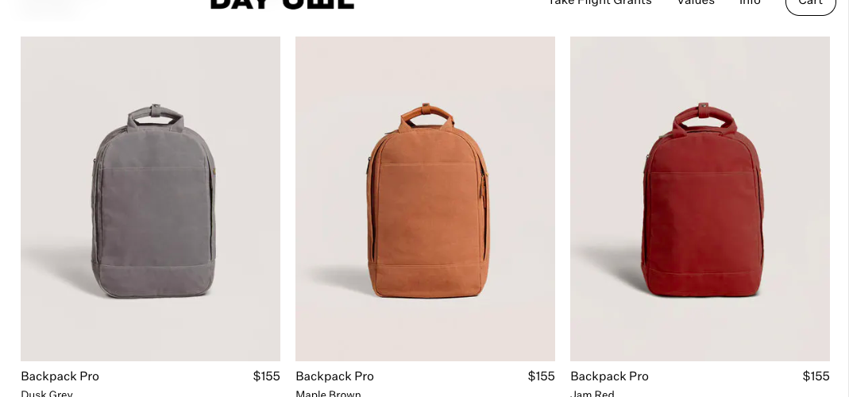Viewport: 849px width, 397px height.
Task: Click Backpack Pro title above Dusk Grey
Action: 60,376
